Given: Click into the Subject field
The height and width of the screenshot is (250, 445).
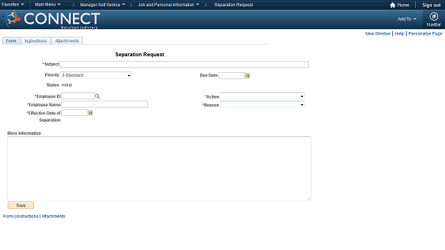Looking at the screenshot, I should coord(184,65).
